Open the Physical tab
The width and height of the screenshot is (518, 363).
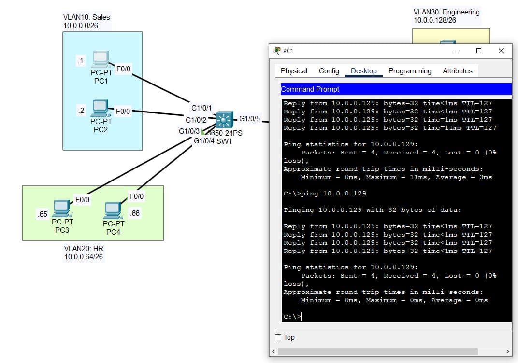[294, 71]
